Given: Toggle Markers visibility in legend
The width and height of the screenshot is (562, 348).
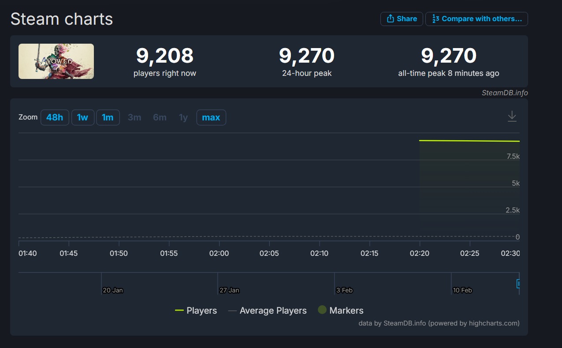Looking at the screenshot, I should click(x=341, y=311).
